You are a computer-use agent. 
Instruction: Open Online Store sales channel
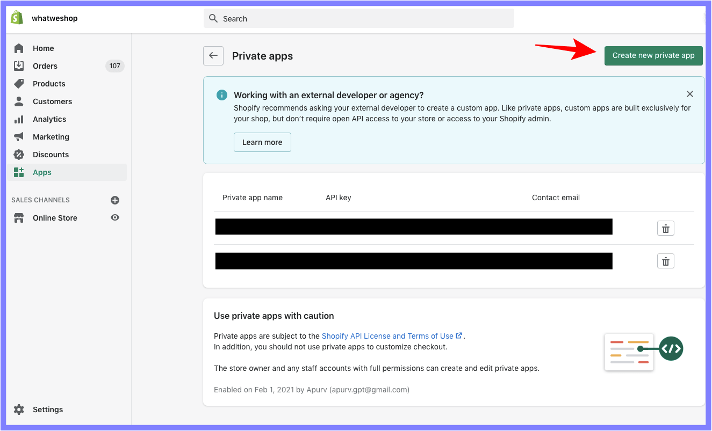[55, 218]
